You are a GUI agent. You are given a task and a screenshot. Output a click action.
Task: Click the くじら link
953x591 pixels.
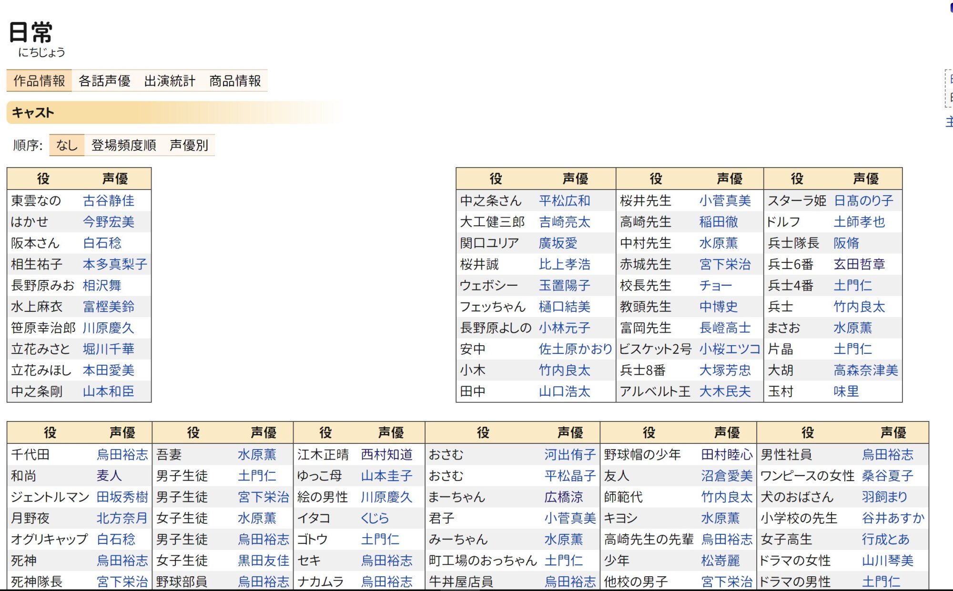click(375, 518)
